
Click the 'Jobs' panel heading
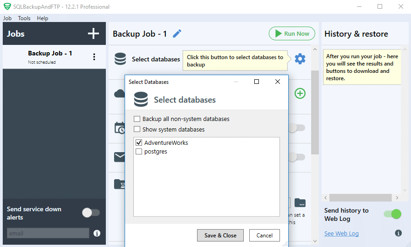click(16, 34)
